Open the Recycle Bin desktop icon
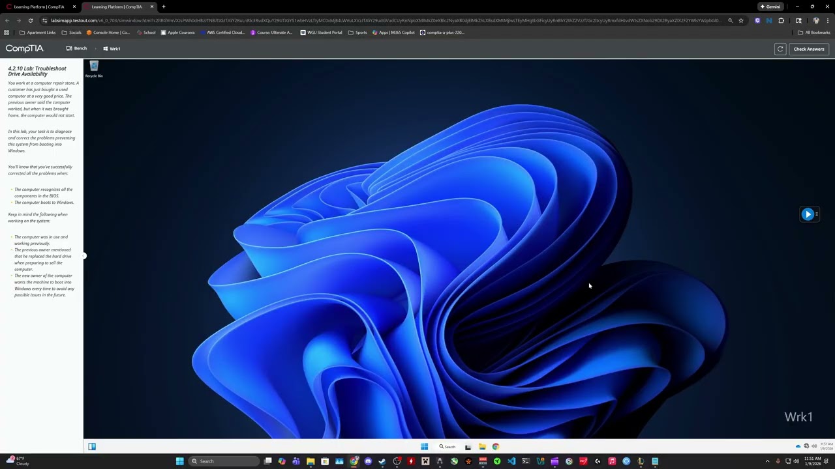The height and width of the screenshot is (469, 835). tap(94, 69)
